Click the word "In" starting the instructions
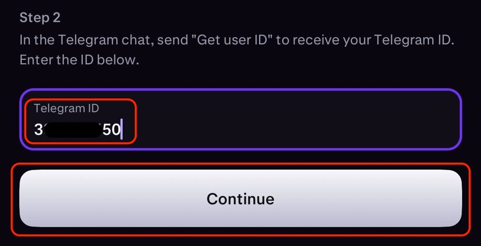This screenshot has height=246, width=481. click(24, 40)
